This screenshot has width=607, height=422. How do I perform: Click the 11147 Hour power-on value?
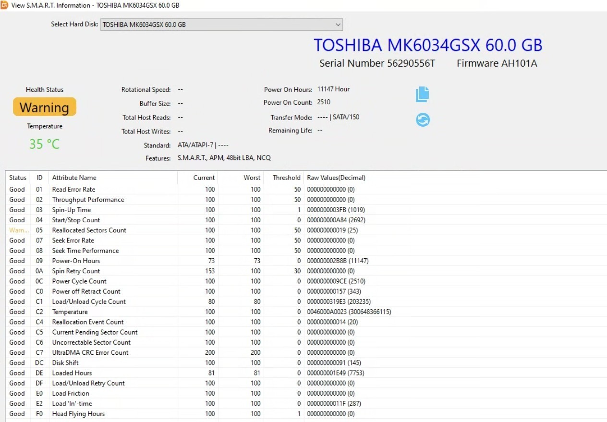point(333,89)
